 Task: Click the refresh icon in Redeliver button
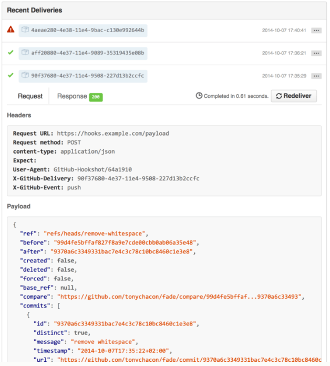(279, 96)
